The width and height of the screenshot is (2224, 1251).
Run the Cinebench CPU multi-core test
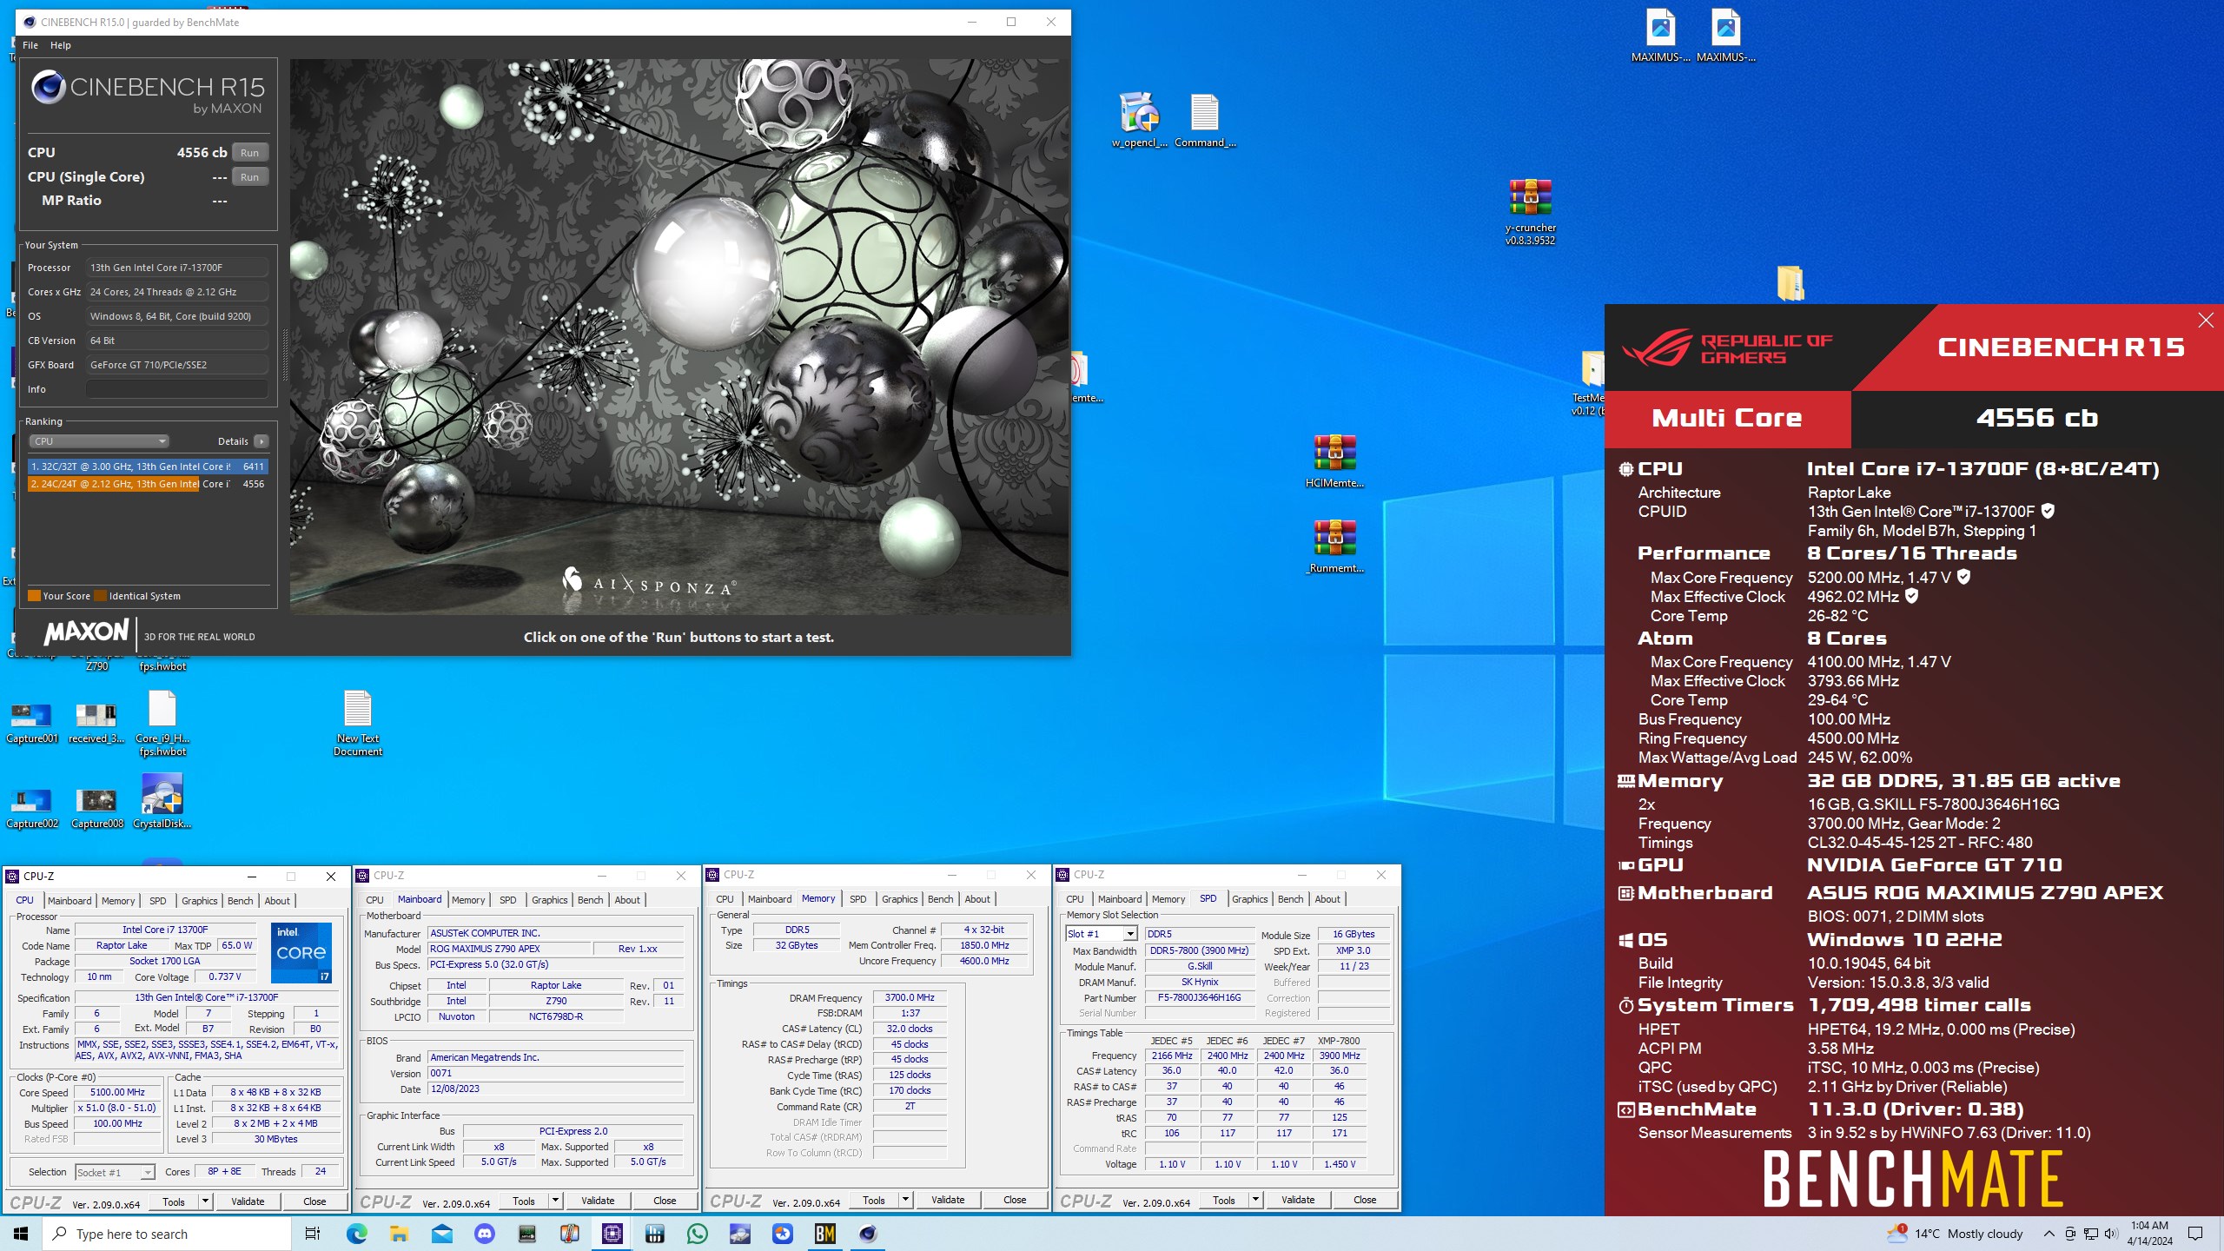click(249, 152)
